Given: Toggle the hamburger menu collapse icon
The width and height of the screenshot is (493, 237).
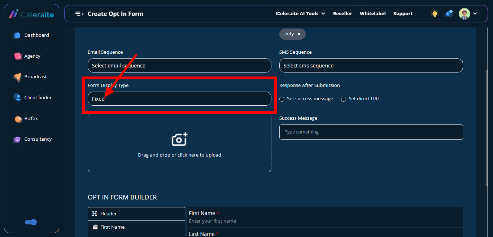Looking at the screenshot, I should [x=79, y=14].
